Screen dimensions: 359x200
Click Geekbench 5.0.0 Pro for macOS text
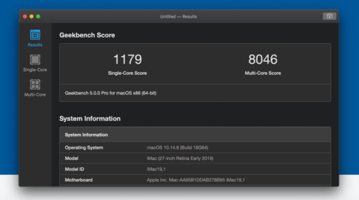111,93
